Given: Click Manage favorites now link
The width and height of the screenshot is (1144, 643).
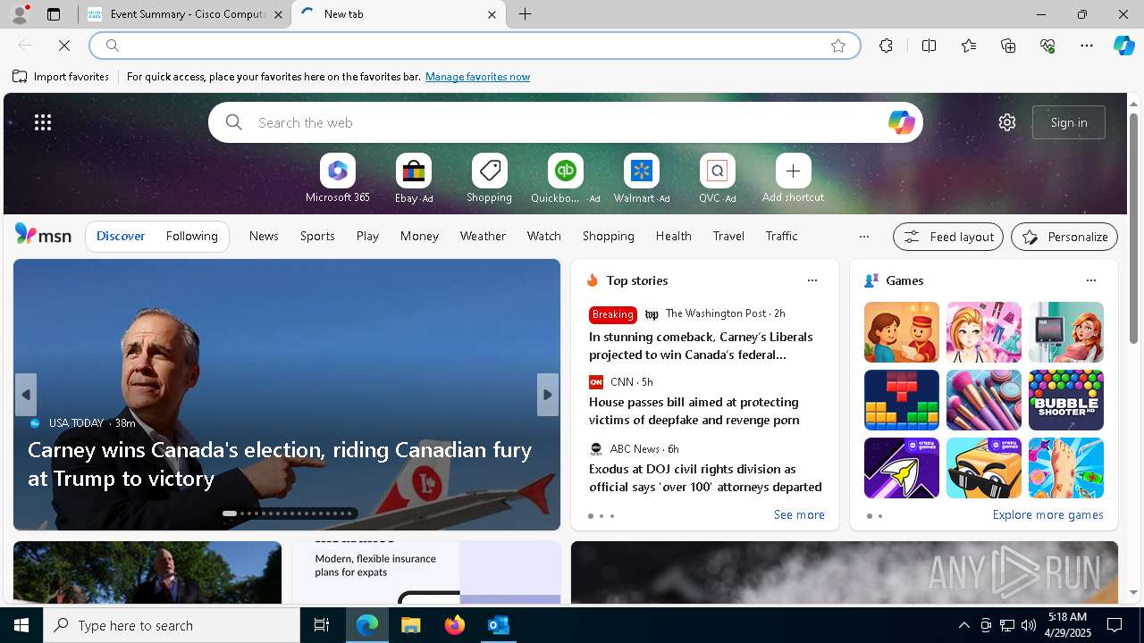Looking at the screenshot, I should tap(477, 77).
